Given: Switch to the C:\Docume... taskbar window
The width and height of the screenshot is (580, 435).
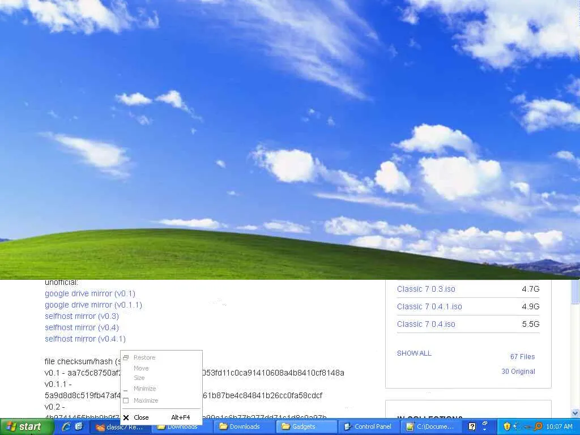Looking at the screenshot, I should click(431, 427).
